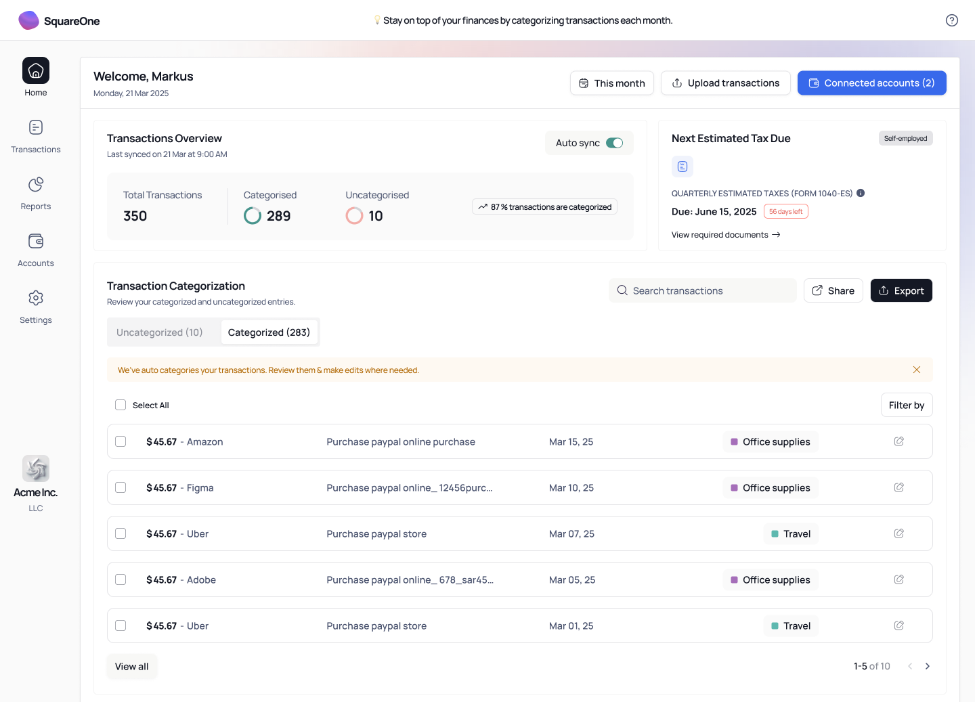Click the 87% transactions categorized chip
This screenshot has height=702, width=975.
click(x=544, y=206)
